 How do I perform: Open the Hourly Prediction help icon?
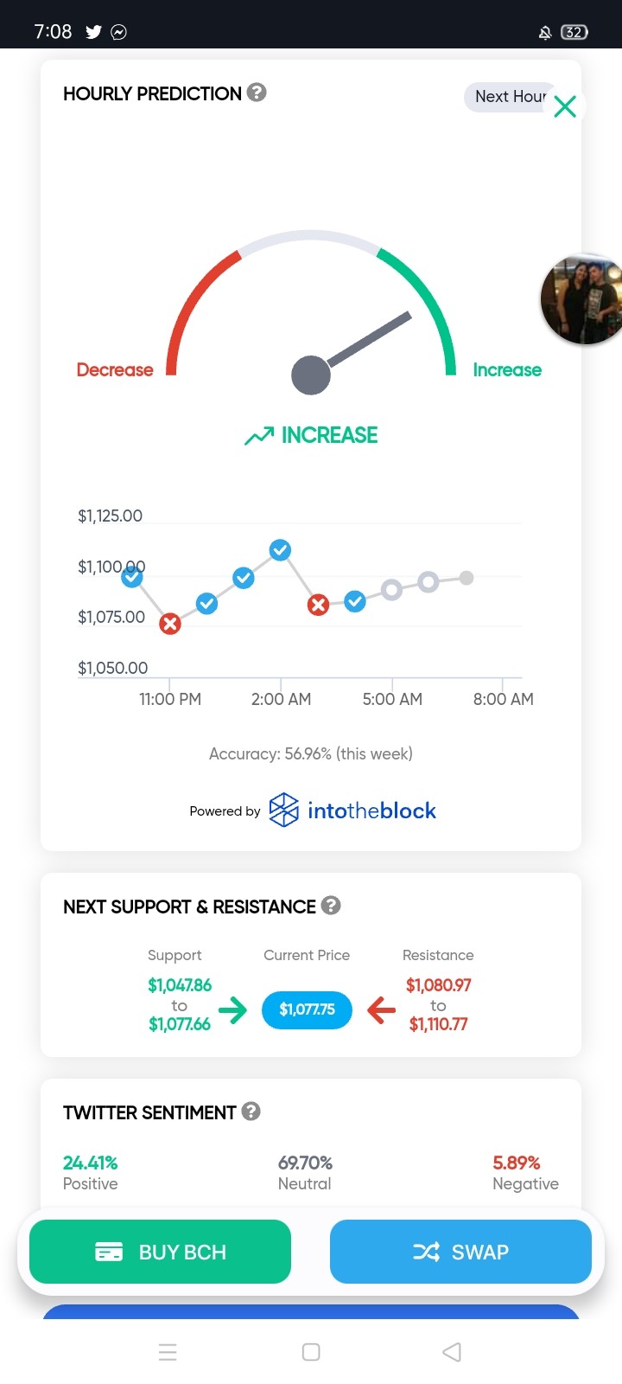[257, 93]
